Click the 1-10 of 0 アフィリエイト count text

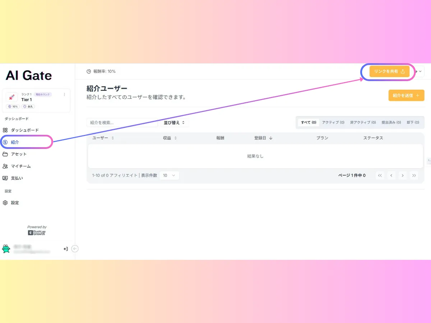click(115, 175)
